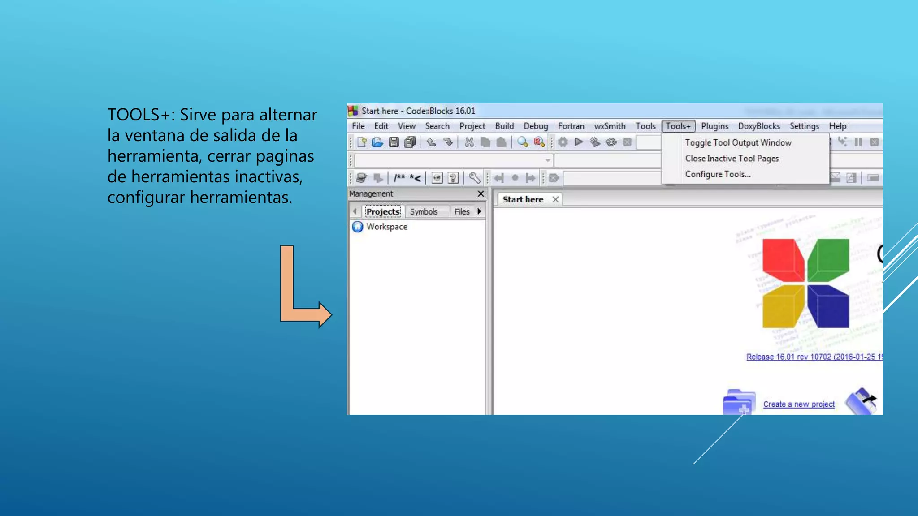This screenshot has width=918, height=516.
Task: Click the New file toolbar icon
Action: click(362, 142)
